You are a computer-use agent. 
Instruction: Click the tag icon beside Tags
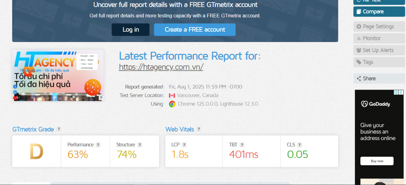pos(359,62)
